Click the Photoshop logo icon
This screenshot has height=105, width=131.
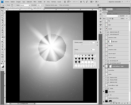tap(2, 2)
